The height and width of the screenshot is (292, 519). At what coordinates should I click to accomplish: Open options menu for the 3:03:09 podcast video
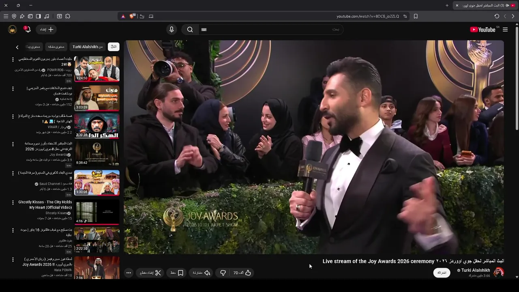13,88
